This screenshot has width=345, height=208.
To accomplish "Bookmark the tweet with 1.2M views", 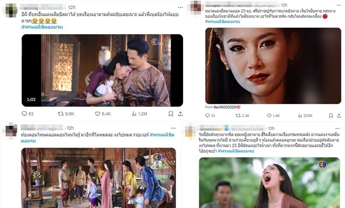I will (x=171, y=114).
